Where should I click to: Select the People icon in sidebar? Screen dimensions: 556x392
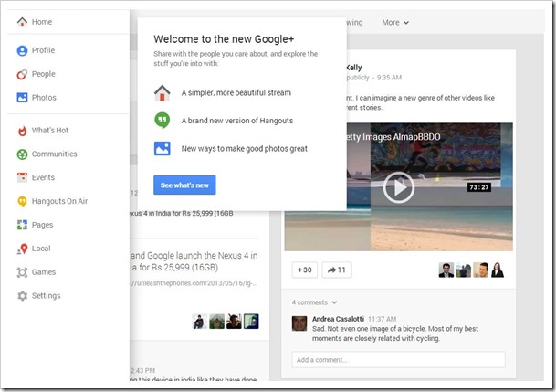point(22,74)
